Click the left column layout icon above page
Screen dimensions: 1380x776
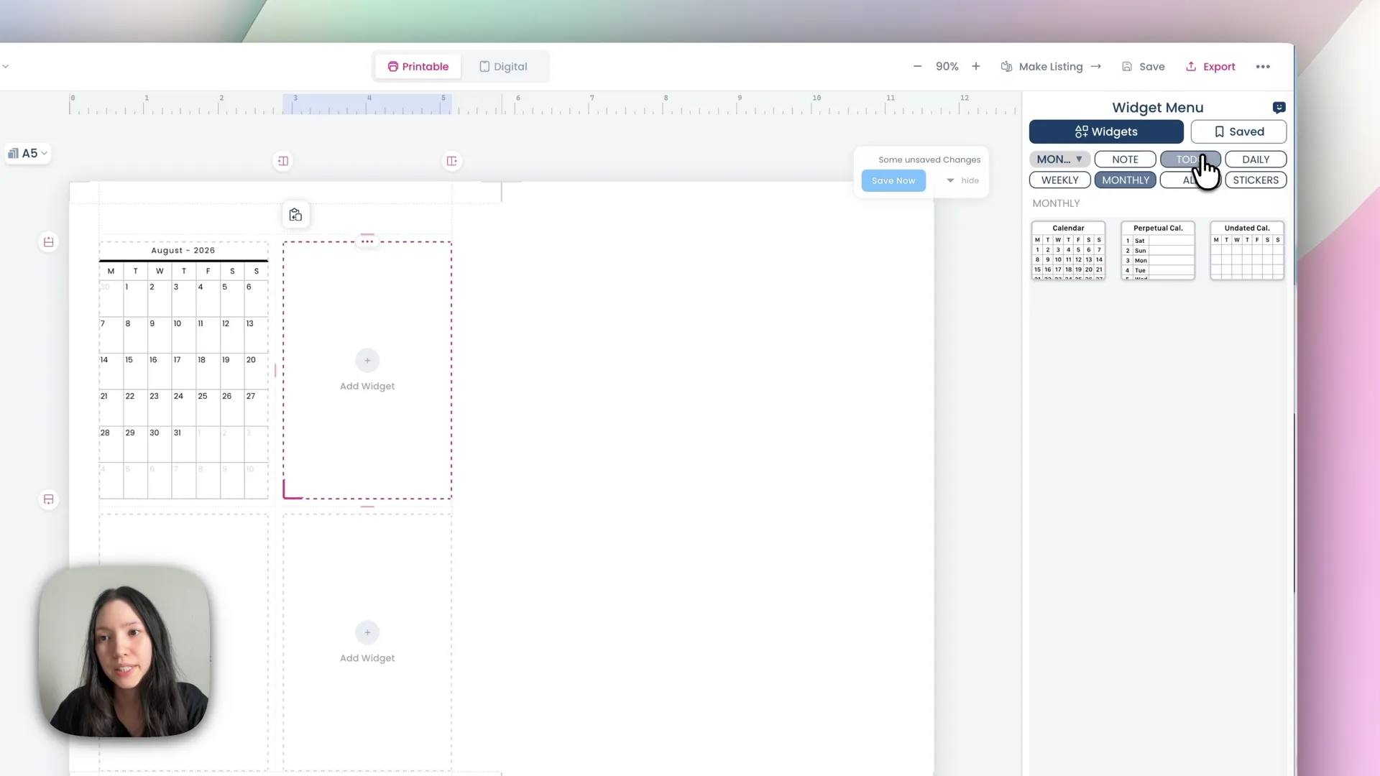(283, 162)
